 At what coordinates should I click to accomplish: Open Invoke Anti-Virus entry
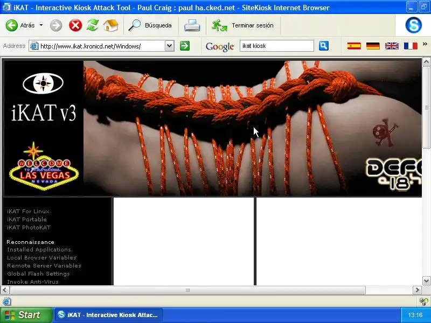pyautogui.click(x=33, y=282)
